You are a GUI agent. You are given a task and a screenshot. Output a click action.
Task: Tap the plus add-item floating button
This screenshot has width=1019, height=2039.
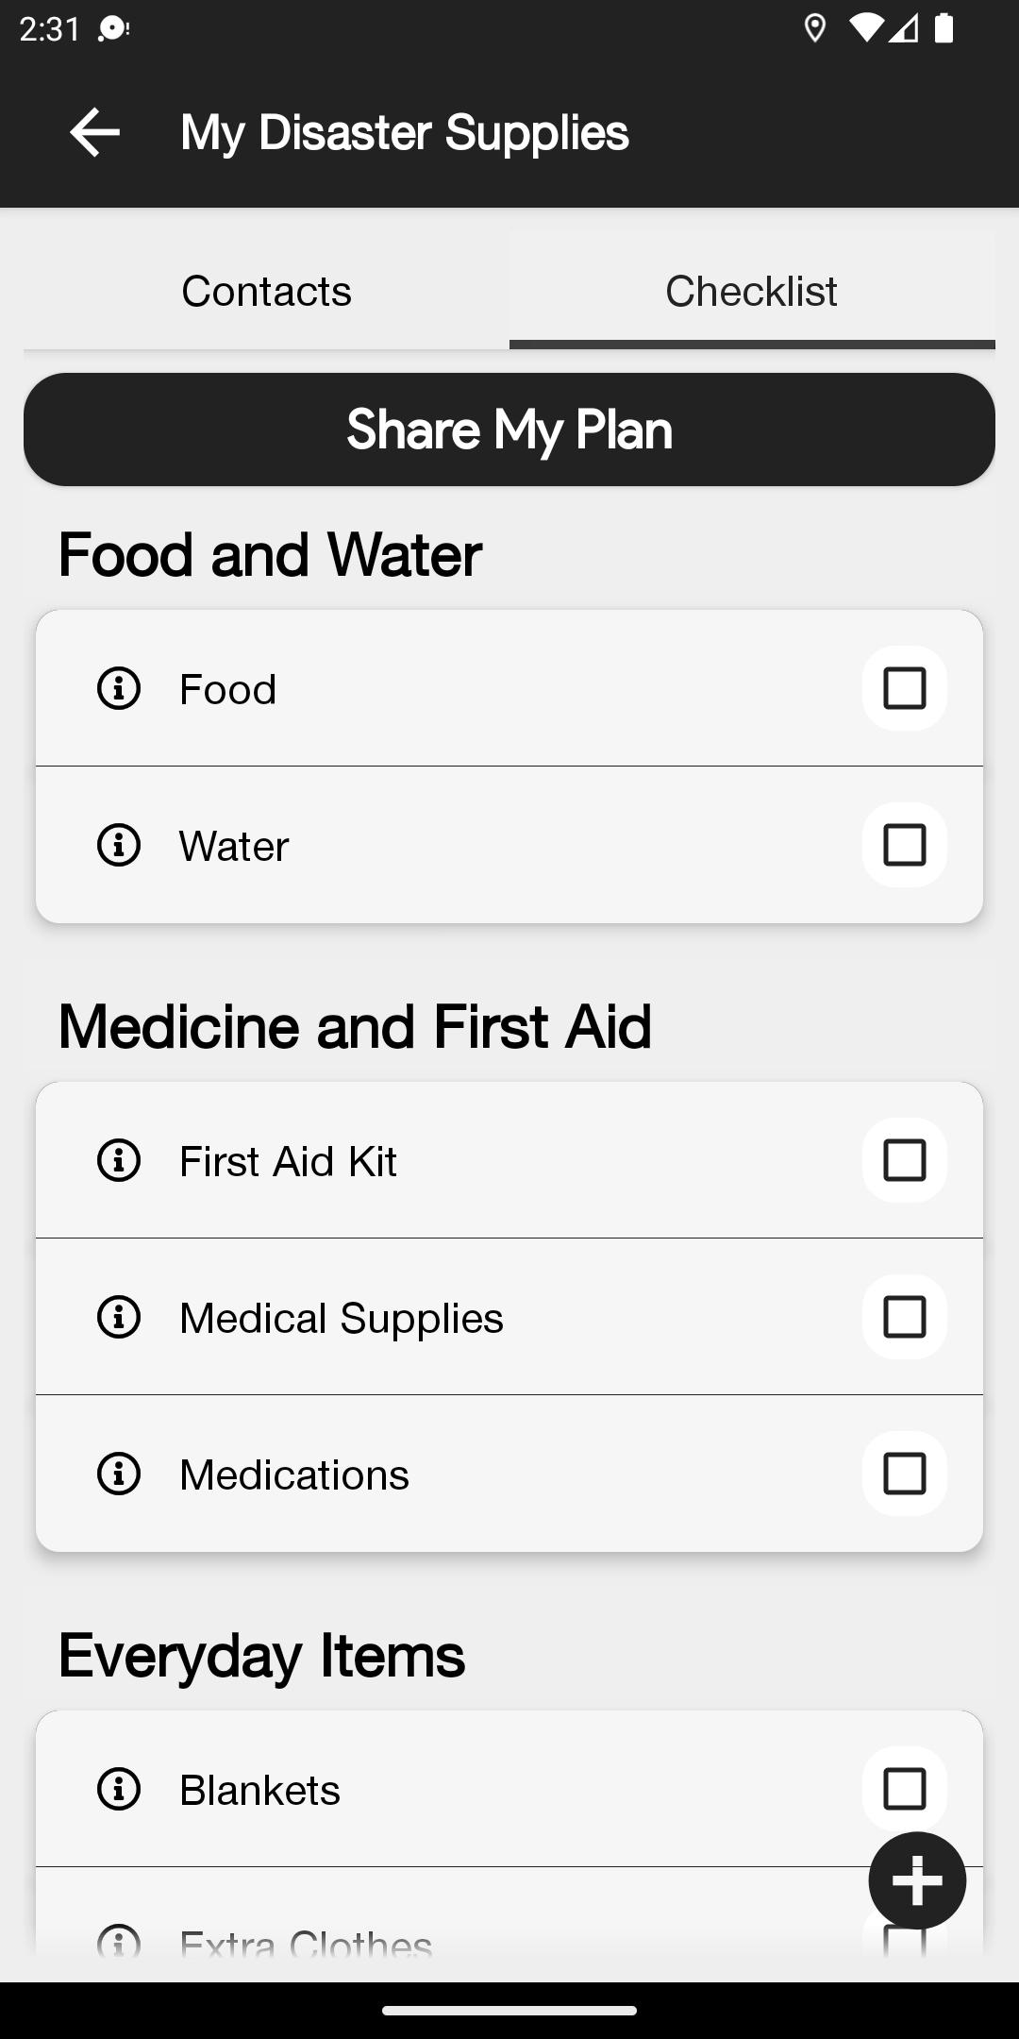(x=917, y=1880)
